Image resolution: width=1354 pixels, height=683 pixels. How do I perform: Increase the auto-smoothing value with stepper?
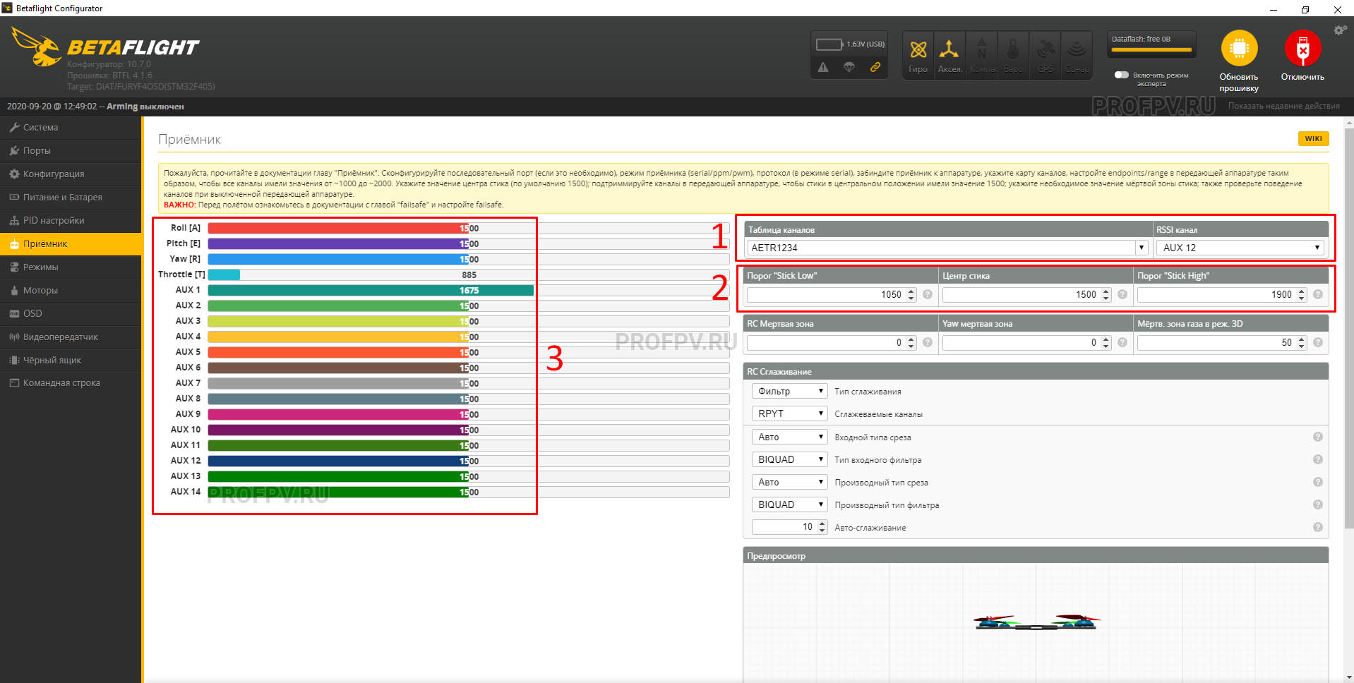822,524
